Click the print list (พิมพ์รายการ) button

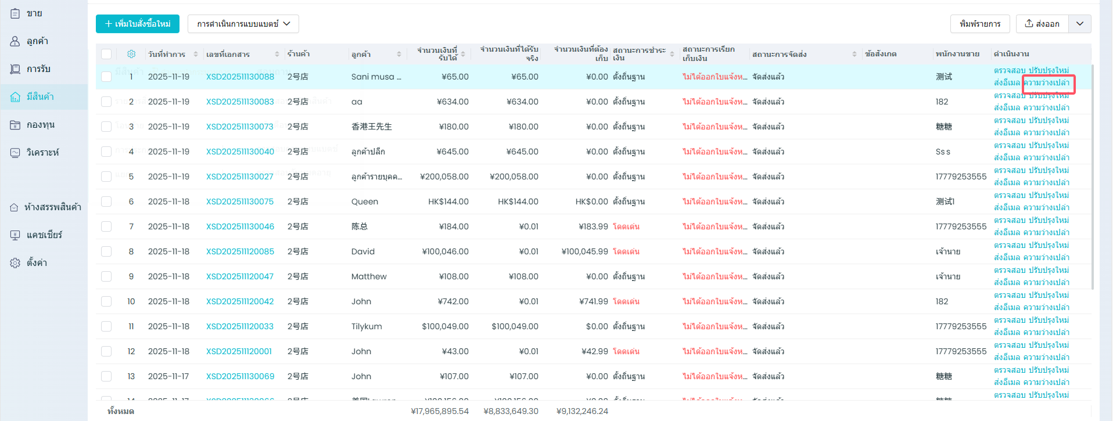point(980,24)
